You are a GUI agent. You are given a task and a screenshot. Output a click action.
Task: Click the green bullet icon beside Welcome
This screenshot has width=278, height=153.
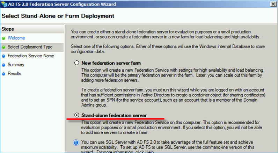pos(3,38)
